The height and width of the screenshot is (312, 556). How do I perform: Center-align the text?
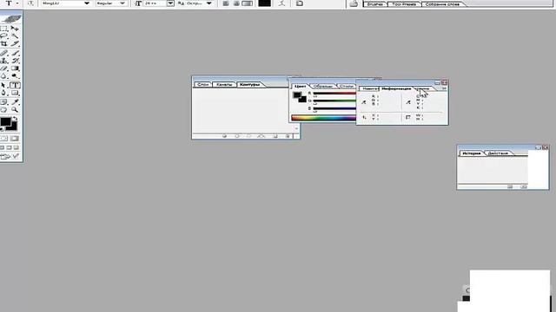pos(236,3)
